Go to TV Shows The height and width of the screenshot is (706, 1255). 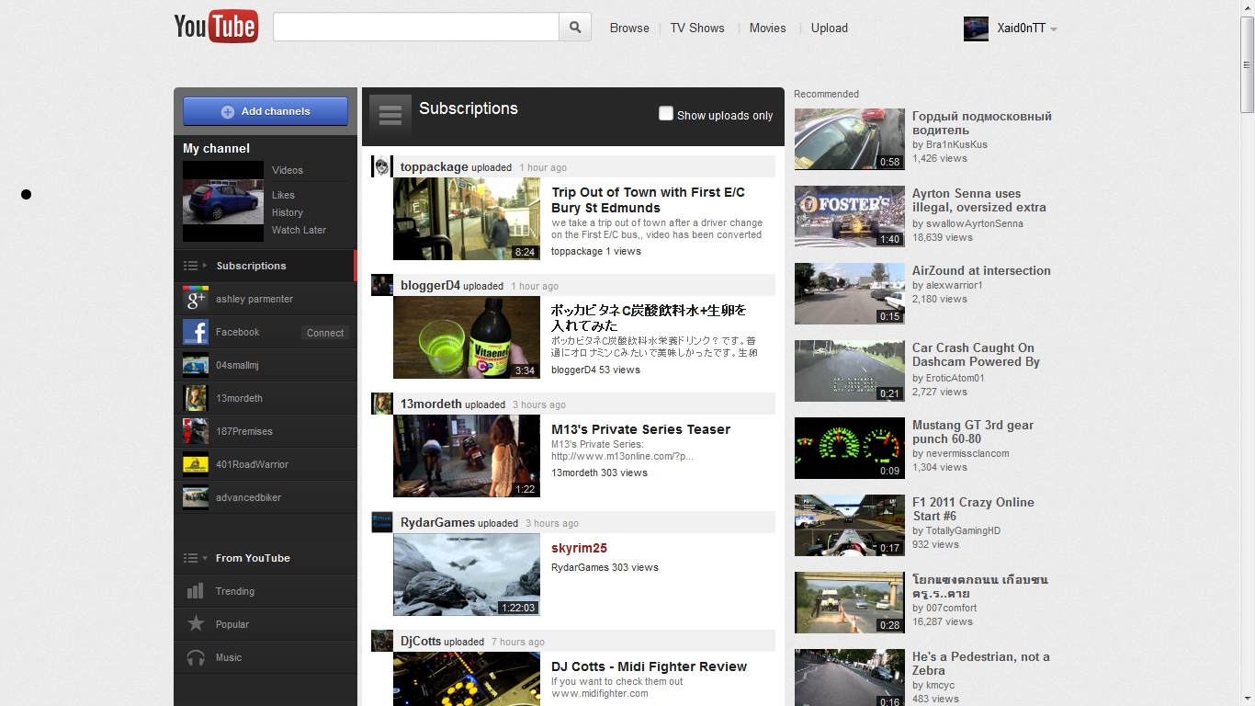[x=697, y=28]
